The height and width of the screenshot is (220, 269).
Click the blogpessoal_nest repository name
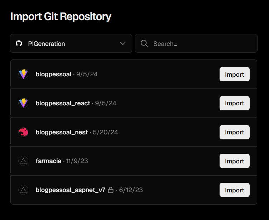[62, 132]
